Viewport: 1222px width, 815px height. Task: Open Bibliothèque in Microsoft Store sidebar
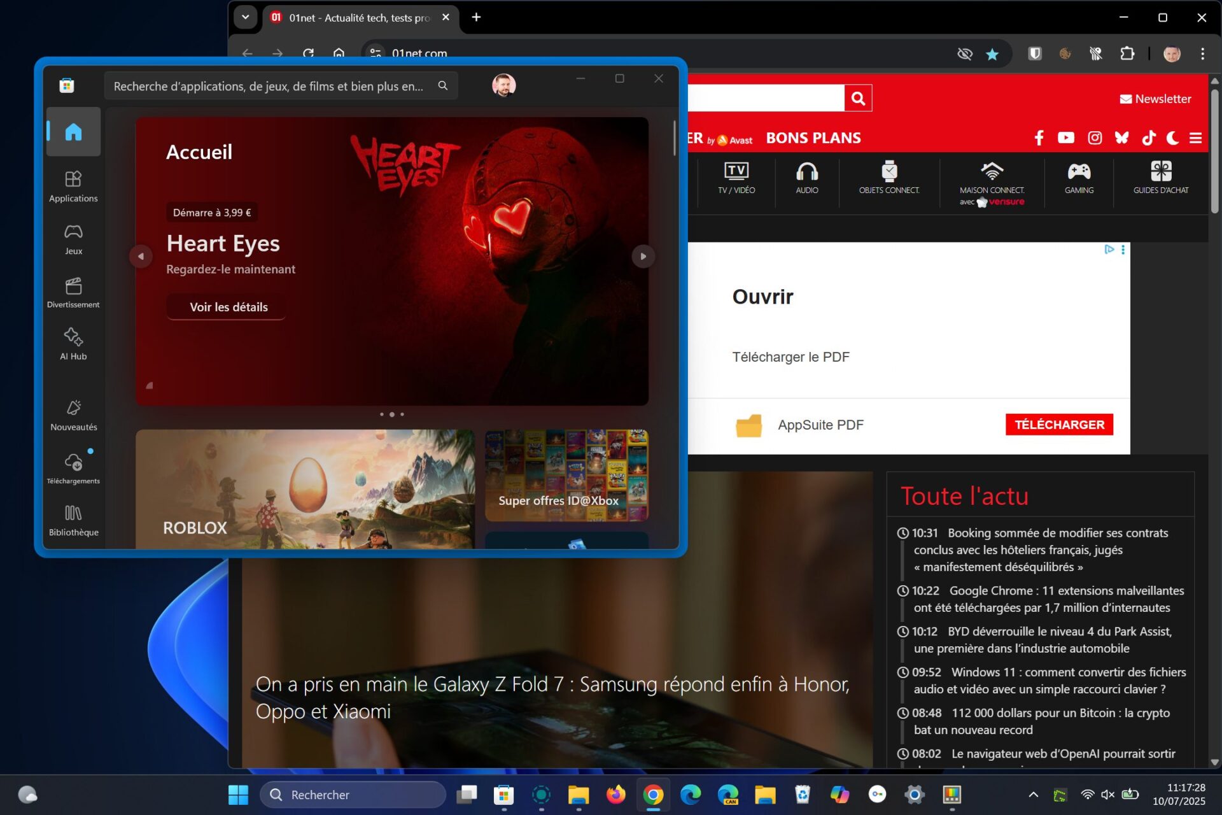click(x=73, y=521)
